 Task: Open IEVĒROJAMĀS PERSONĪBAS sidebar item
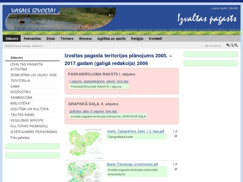[x=32, y=132]
